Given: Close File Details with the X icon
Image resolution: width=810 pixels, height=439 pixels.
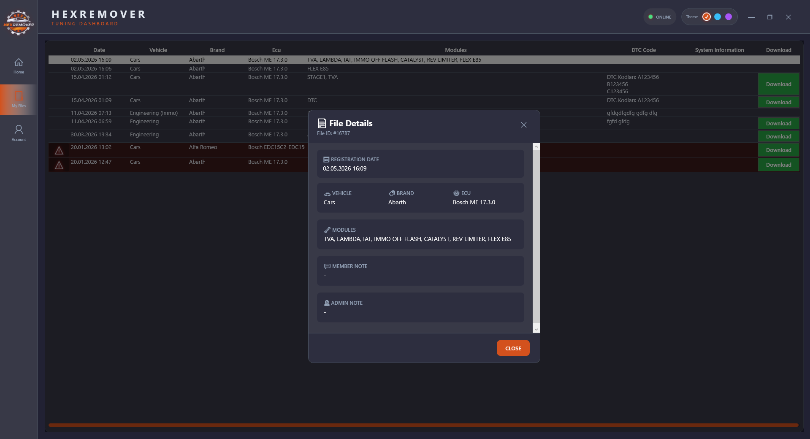Looking at the screenshot, I should [x=524, y=125].
